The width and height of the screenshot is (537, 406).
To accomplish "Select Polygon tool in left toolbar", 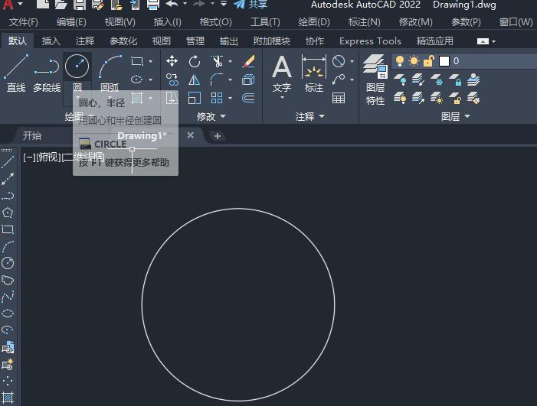I will coord(8,213).
